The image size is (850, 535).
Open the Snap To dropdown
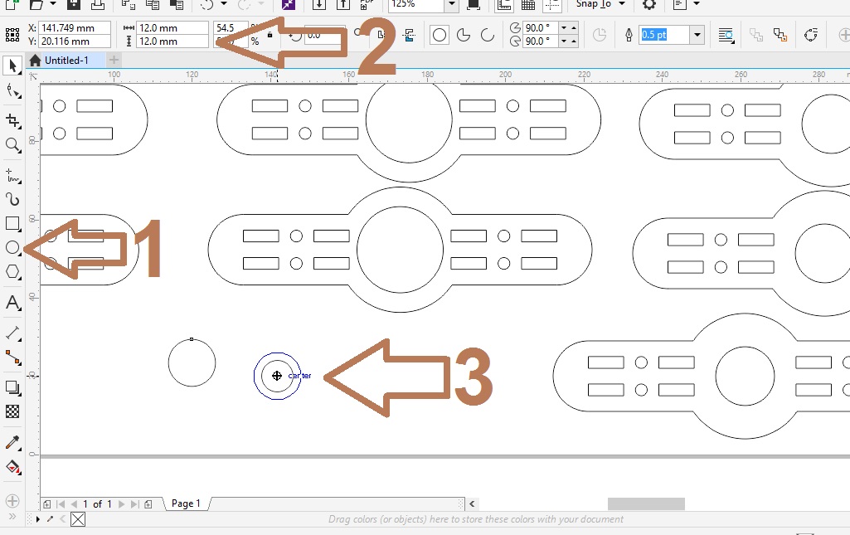coord(600,4)
